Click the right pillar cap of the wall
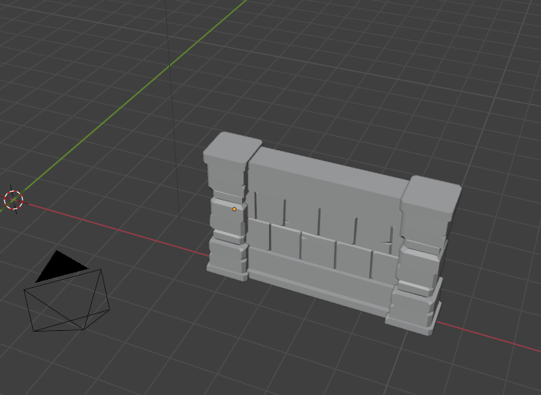Screen dimensions: 541x395 coord(431,195)
